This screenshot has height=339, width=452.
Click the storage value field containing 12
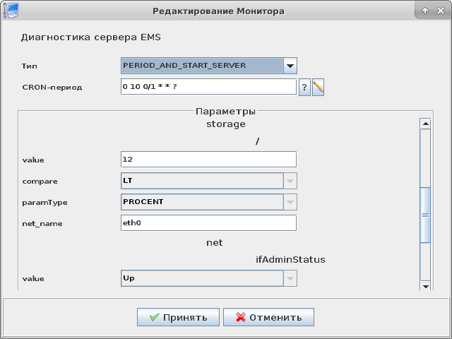click(x=208, y=160)
